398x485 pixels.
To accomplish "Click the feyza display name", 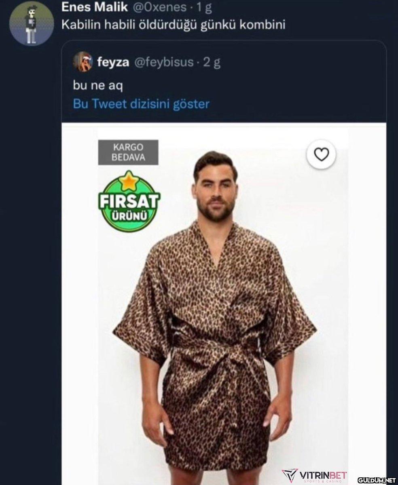I will coord(113,62).
